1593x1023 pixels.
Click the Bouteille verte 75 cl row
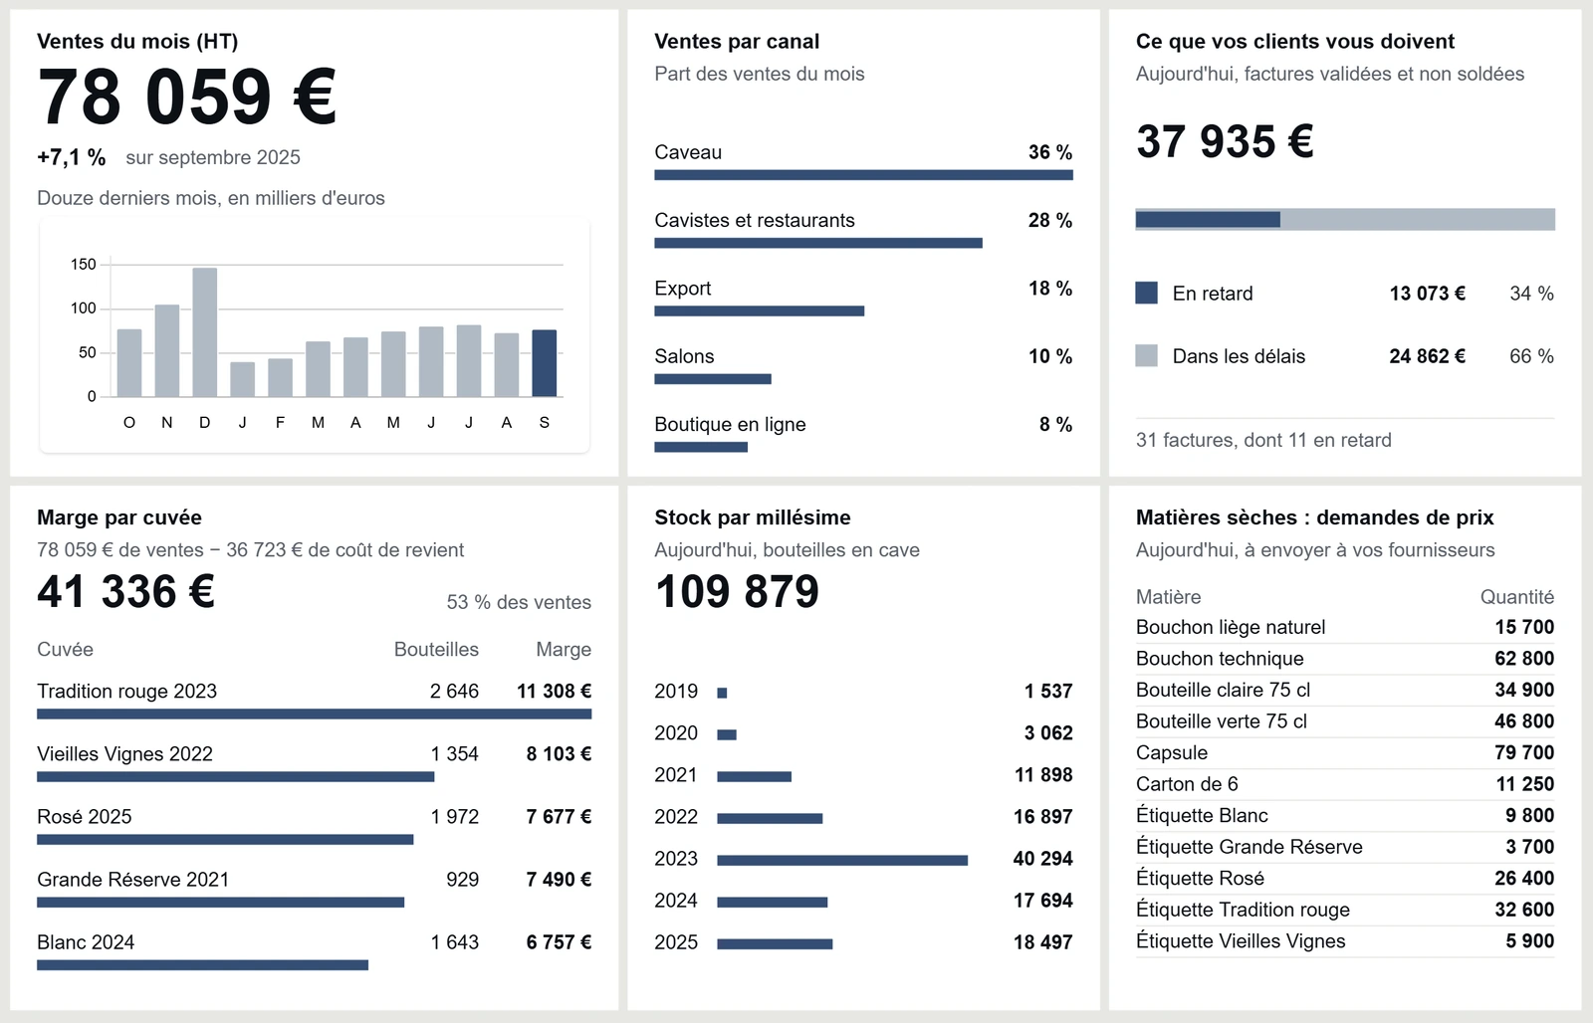point(1345,721)
